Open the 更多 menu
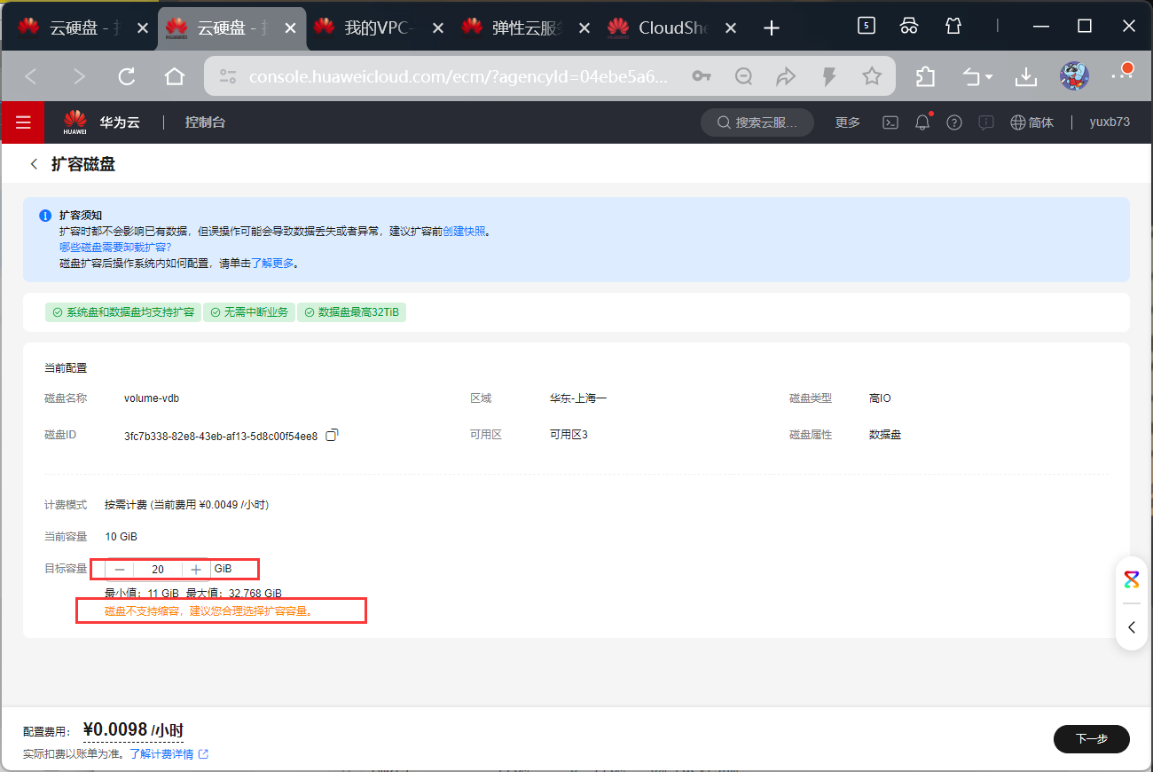The height and width of the screenshot is (772, 1153). tap(848, 122)
